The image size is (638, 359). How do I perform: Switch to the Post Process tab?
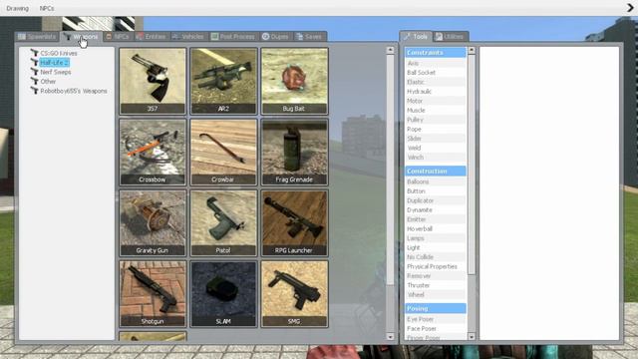pyautogui.click(x=233, y=37)
